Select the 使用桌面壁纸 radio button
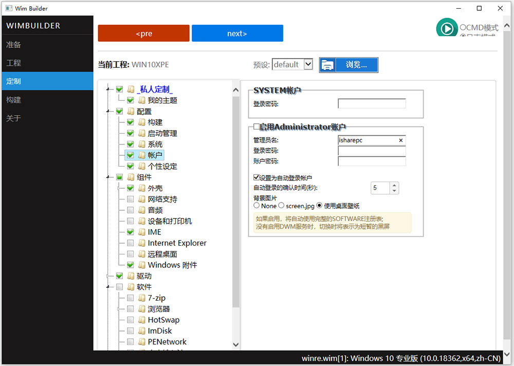The width and height of the screenshot is (514, 366). tap(319, 205)
